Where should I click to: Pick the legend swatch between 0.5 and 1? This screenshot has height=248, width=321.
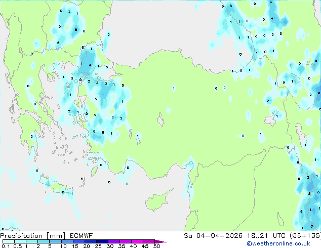[20, 241]
